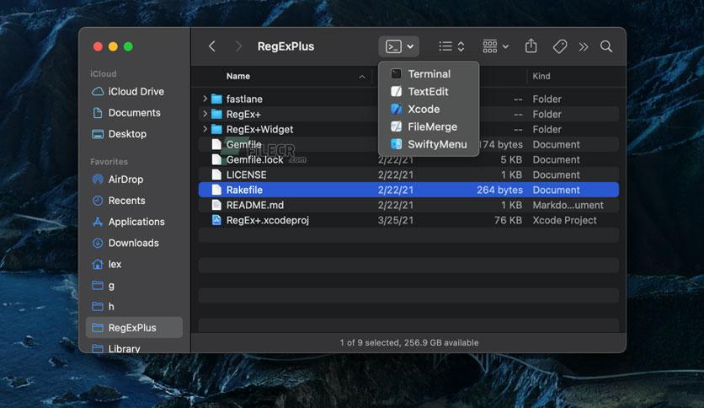This screenshot has height=408, width=704.
Task: Open the lex home folder
Action: point(134,264)
